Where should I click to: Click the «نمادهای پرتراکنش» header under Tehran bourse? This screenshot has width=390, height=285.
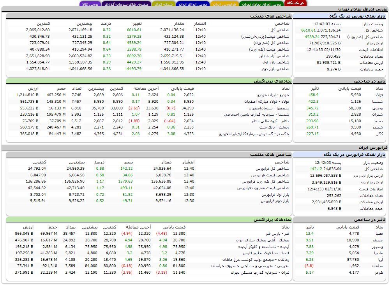(x=272, y=81)
